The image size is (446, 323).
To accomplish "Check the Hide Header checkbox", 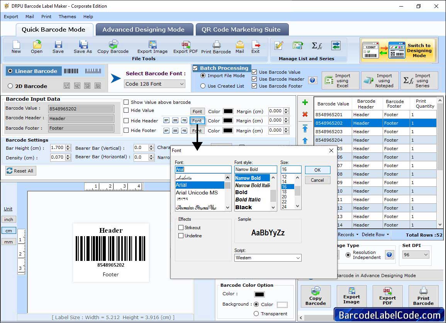I will pyautogui.click(x=126, y=120).
